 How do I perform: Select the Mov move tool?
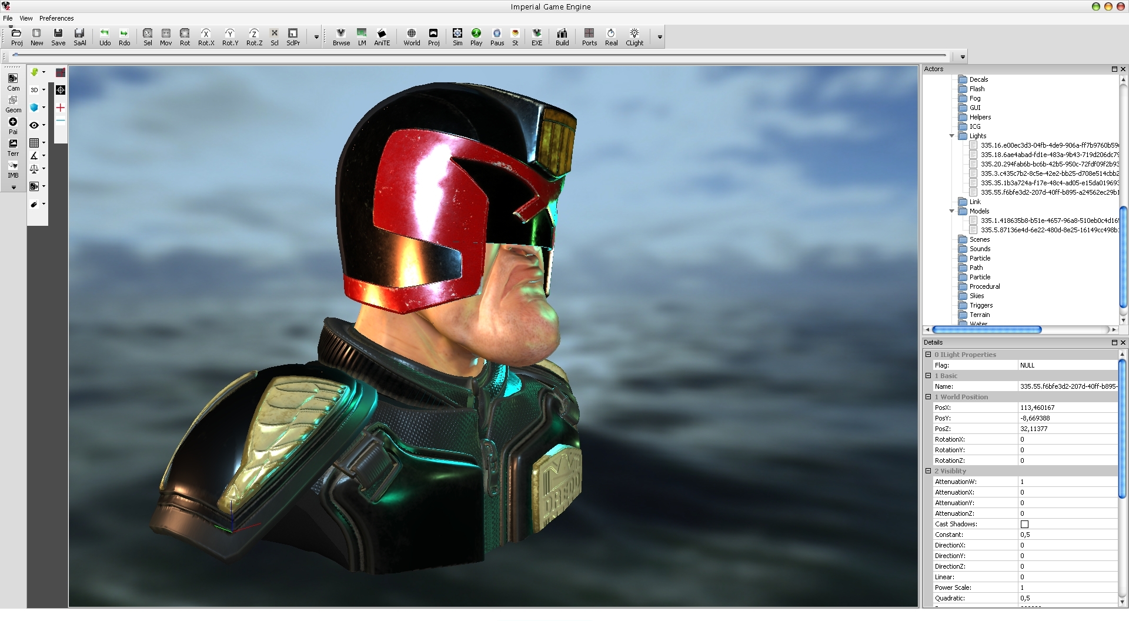pos(166,36)
